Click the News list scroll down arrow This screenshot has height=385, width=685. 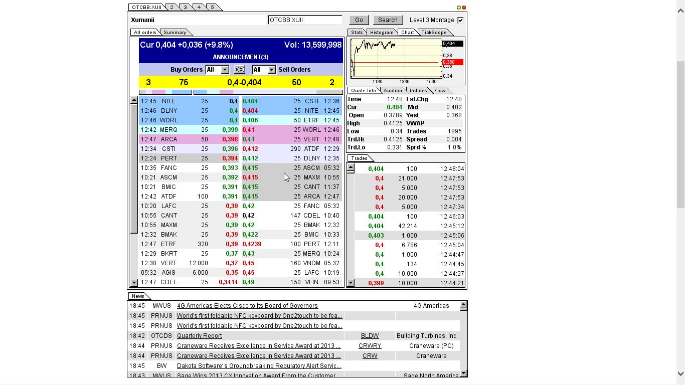463,373
